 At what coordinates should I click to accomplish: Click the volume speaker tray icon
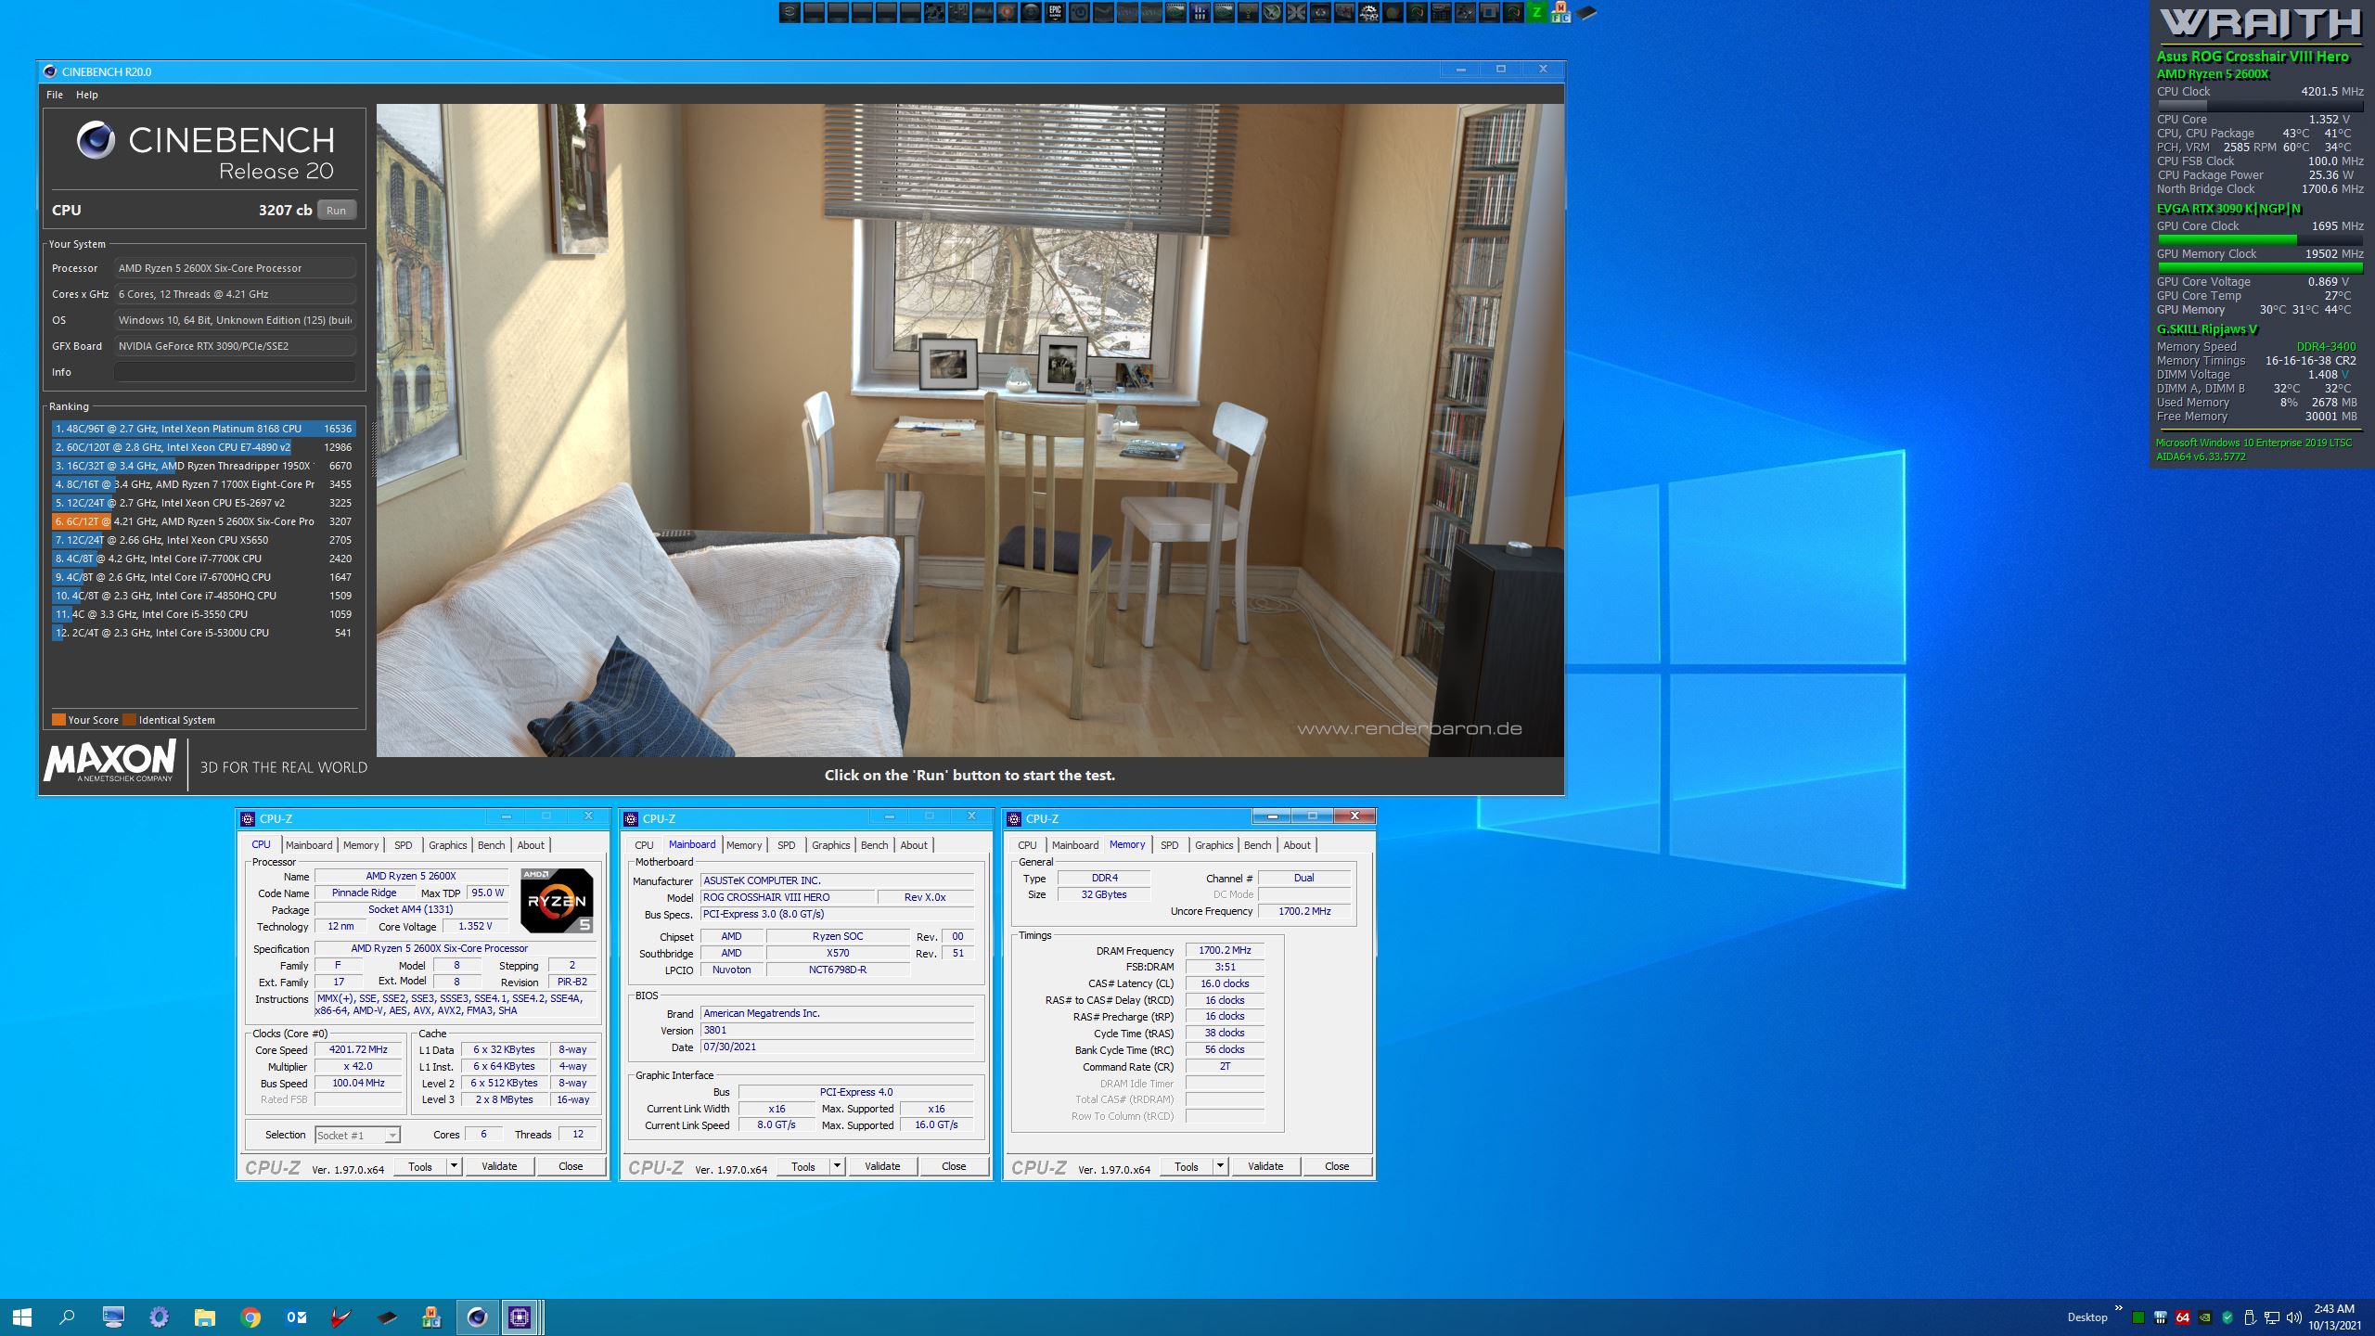(2294, 1317)
